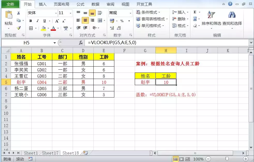
Task: Toggle Align Text Left
Action: tap(78, 20)
